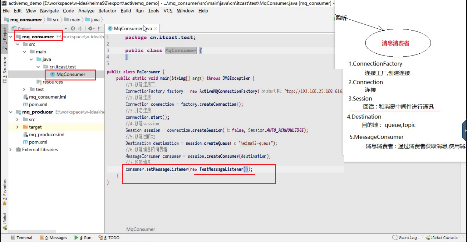
Task: Click the scroll-from-source target icon
Action: 73,28
